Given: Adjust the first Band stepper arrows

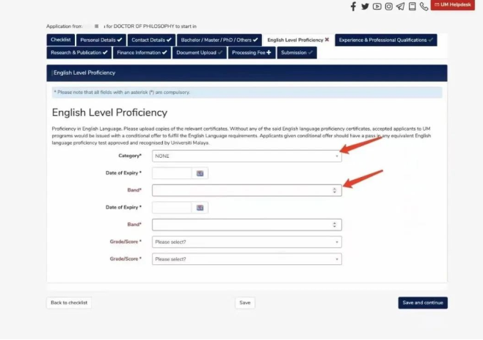Looking at the screenshot, I should coord(335,190).
